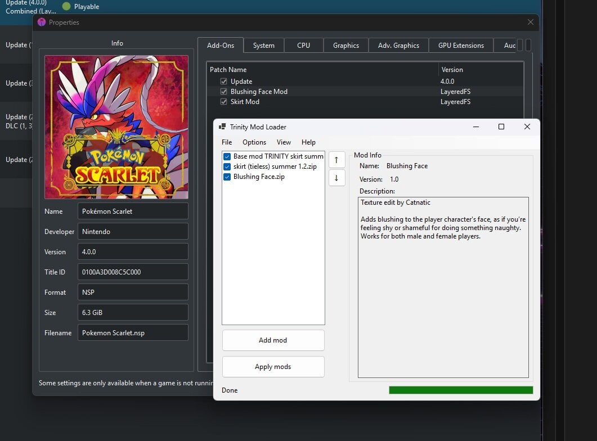Click the Apply mods button
The image size is (597, 441).
[273, 367]
